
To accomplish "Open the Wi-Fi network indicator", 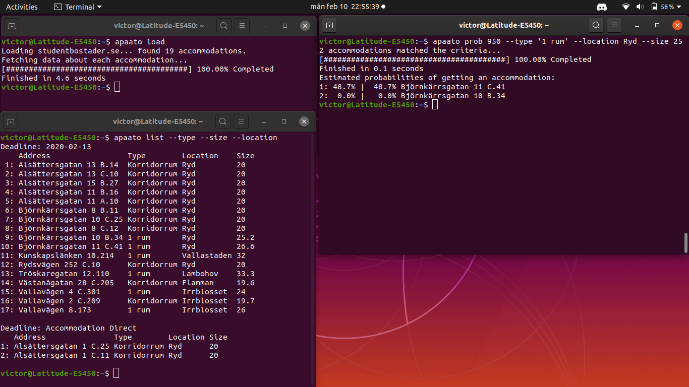I will [626, 7].
